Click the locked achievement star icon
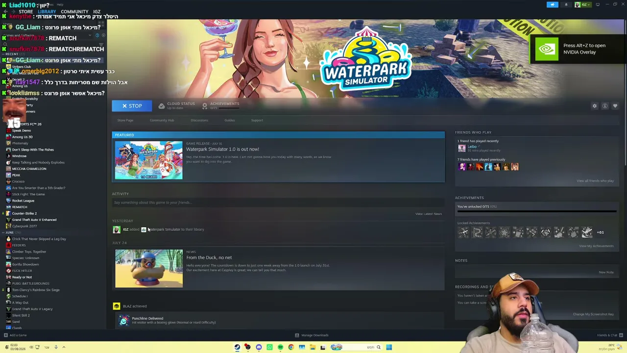This screenshot has width=627, height=353. point(505,232)
